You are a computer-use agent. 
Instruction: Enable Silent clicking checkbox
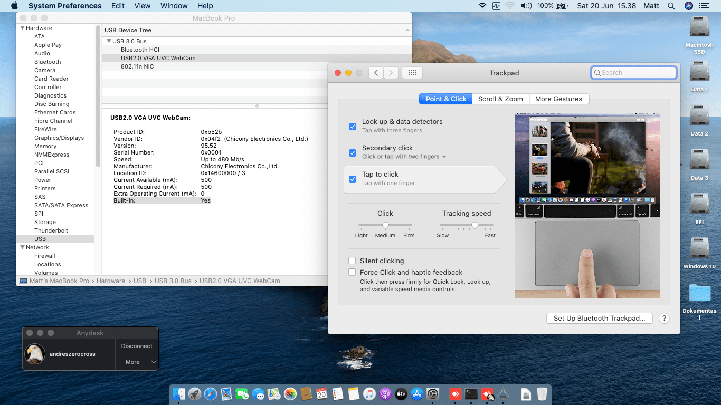click(352, 261)
